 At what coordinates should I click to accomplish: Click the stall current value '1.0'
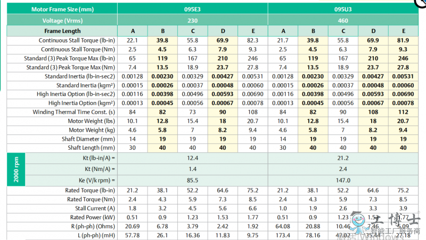[x=283, y=208]
